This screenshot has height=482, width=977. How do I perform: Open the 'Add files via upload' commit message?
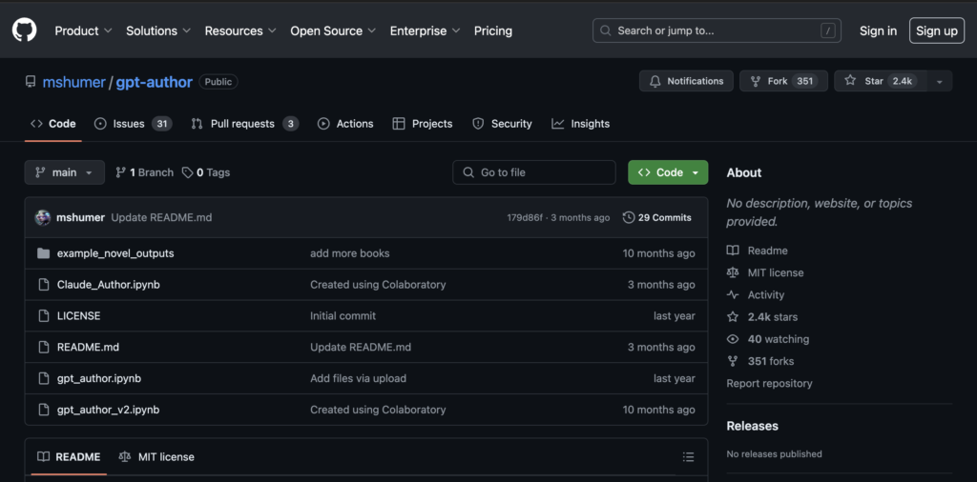point(358,378)
